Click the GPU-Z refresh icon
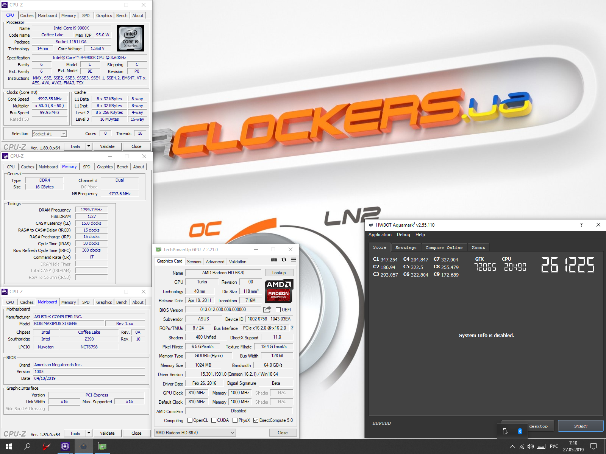Screen dimensions: 606x454 tap(284, 260)
